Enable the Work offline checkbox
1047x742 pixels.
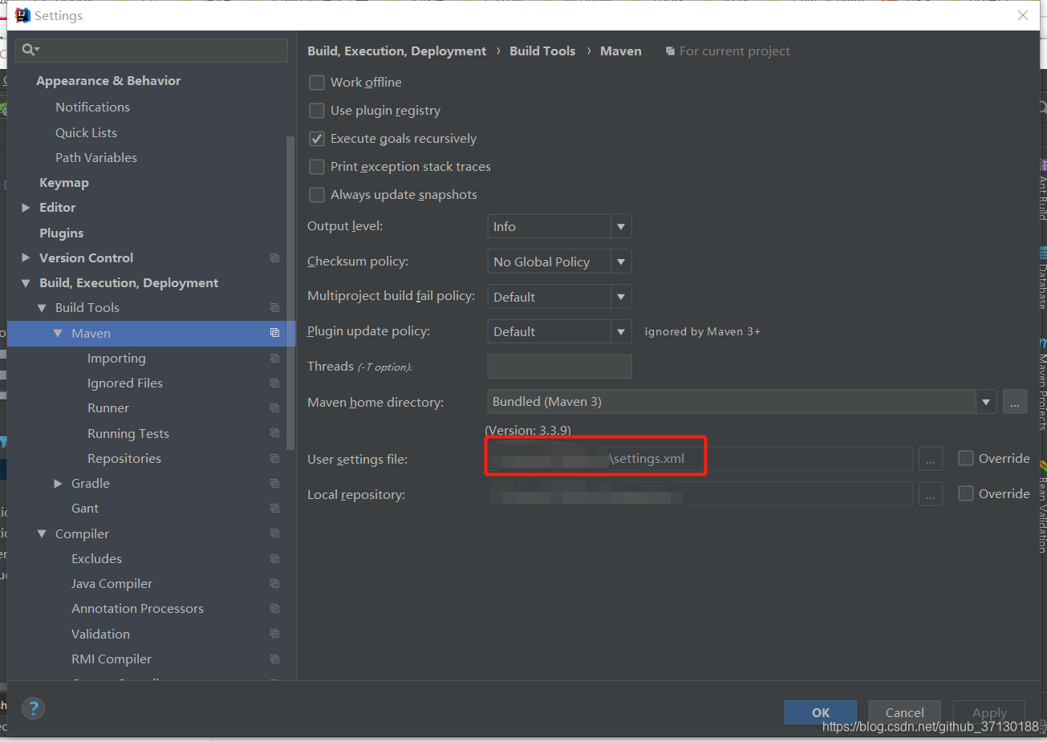[x=317, y=82]
